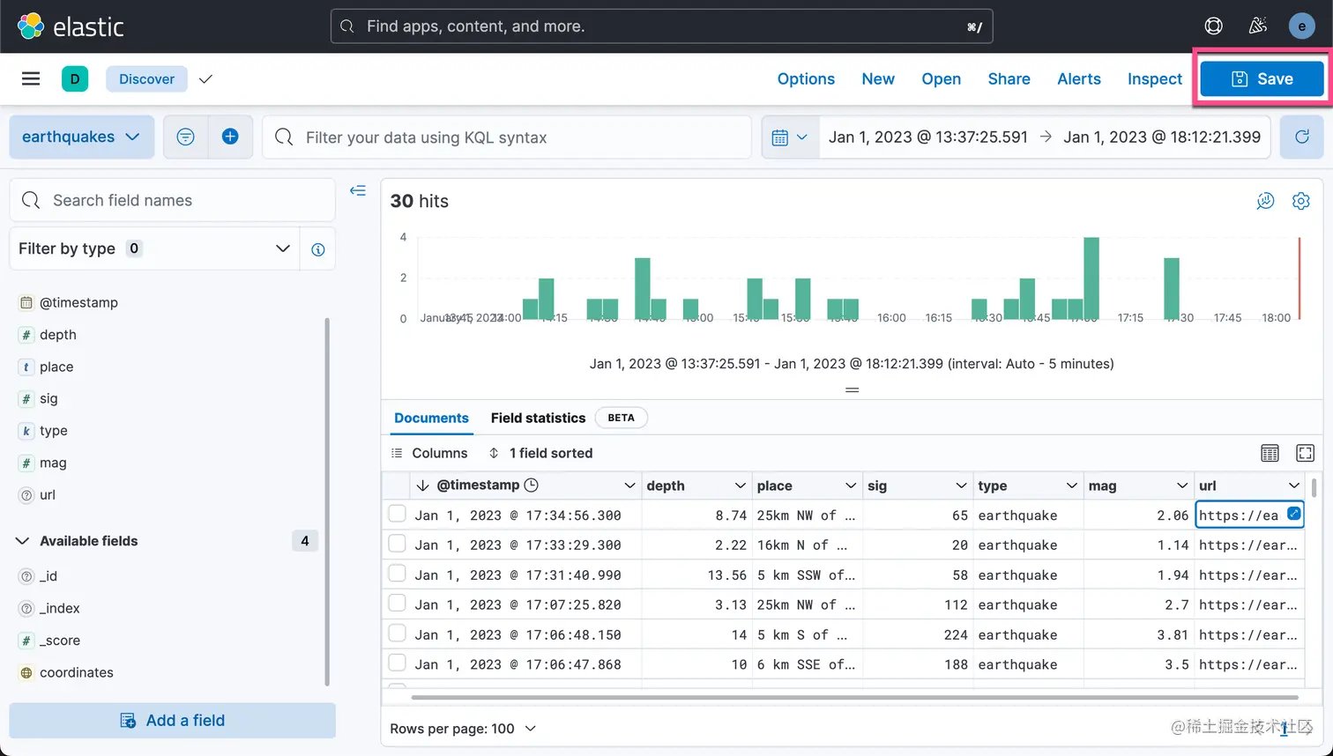Click the Add a field button
The image size is (1333, 756).
[173, 720]
